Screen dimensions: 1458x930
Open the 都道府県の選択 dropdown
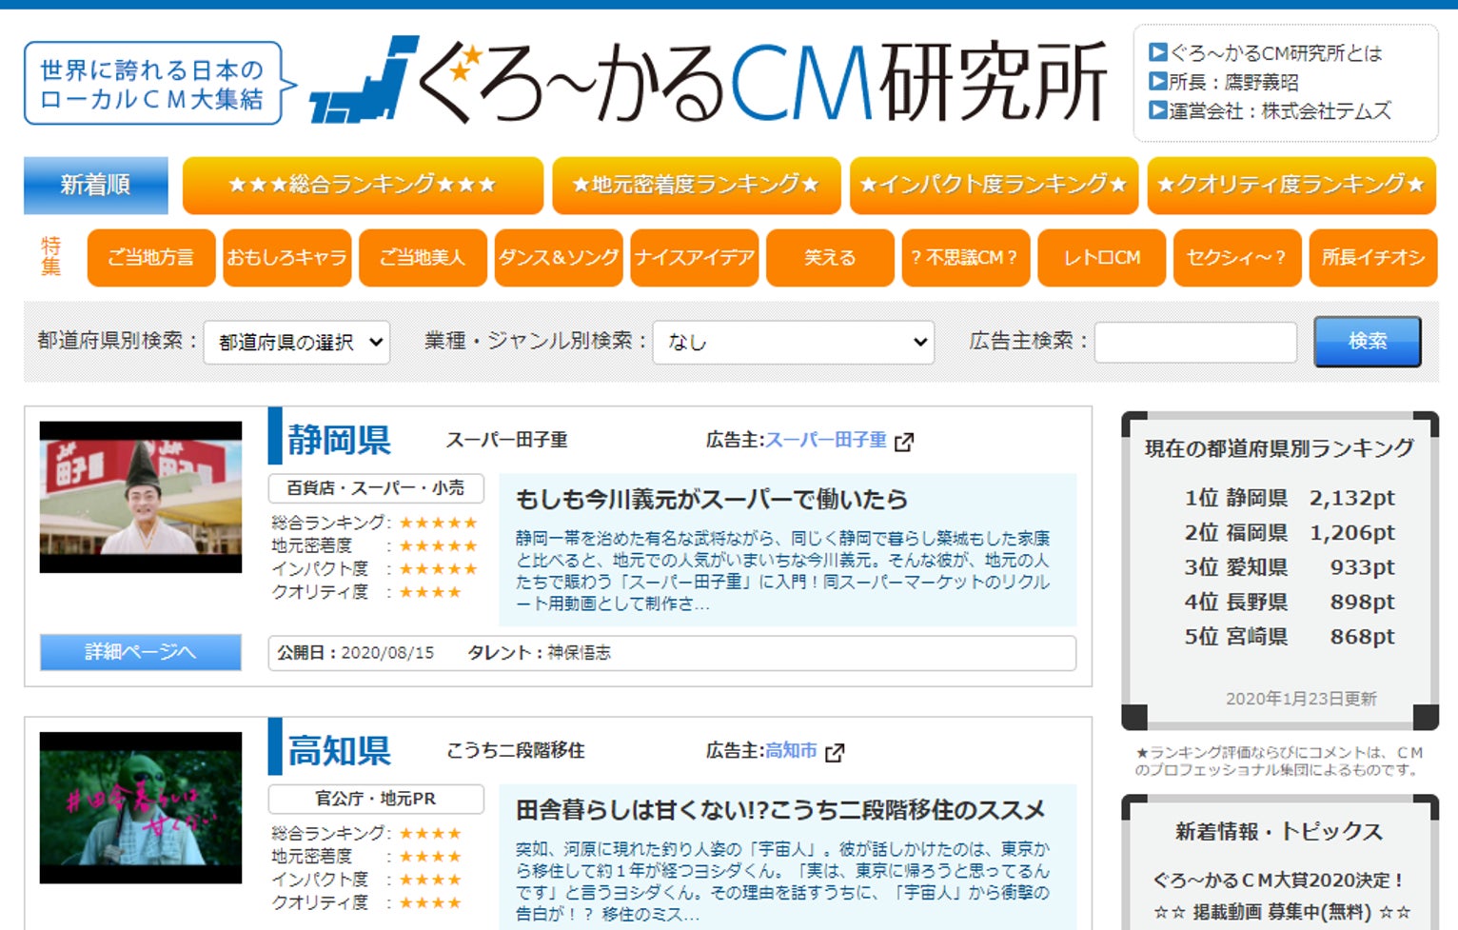(x=297, y=342)
